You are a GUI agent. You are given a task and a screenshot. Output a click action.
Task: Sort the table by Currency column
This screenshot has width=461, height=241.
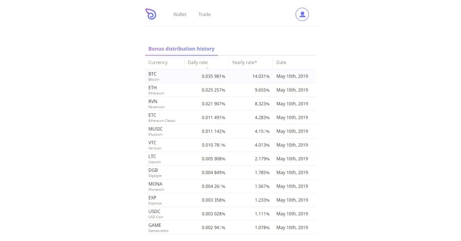158,62
